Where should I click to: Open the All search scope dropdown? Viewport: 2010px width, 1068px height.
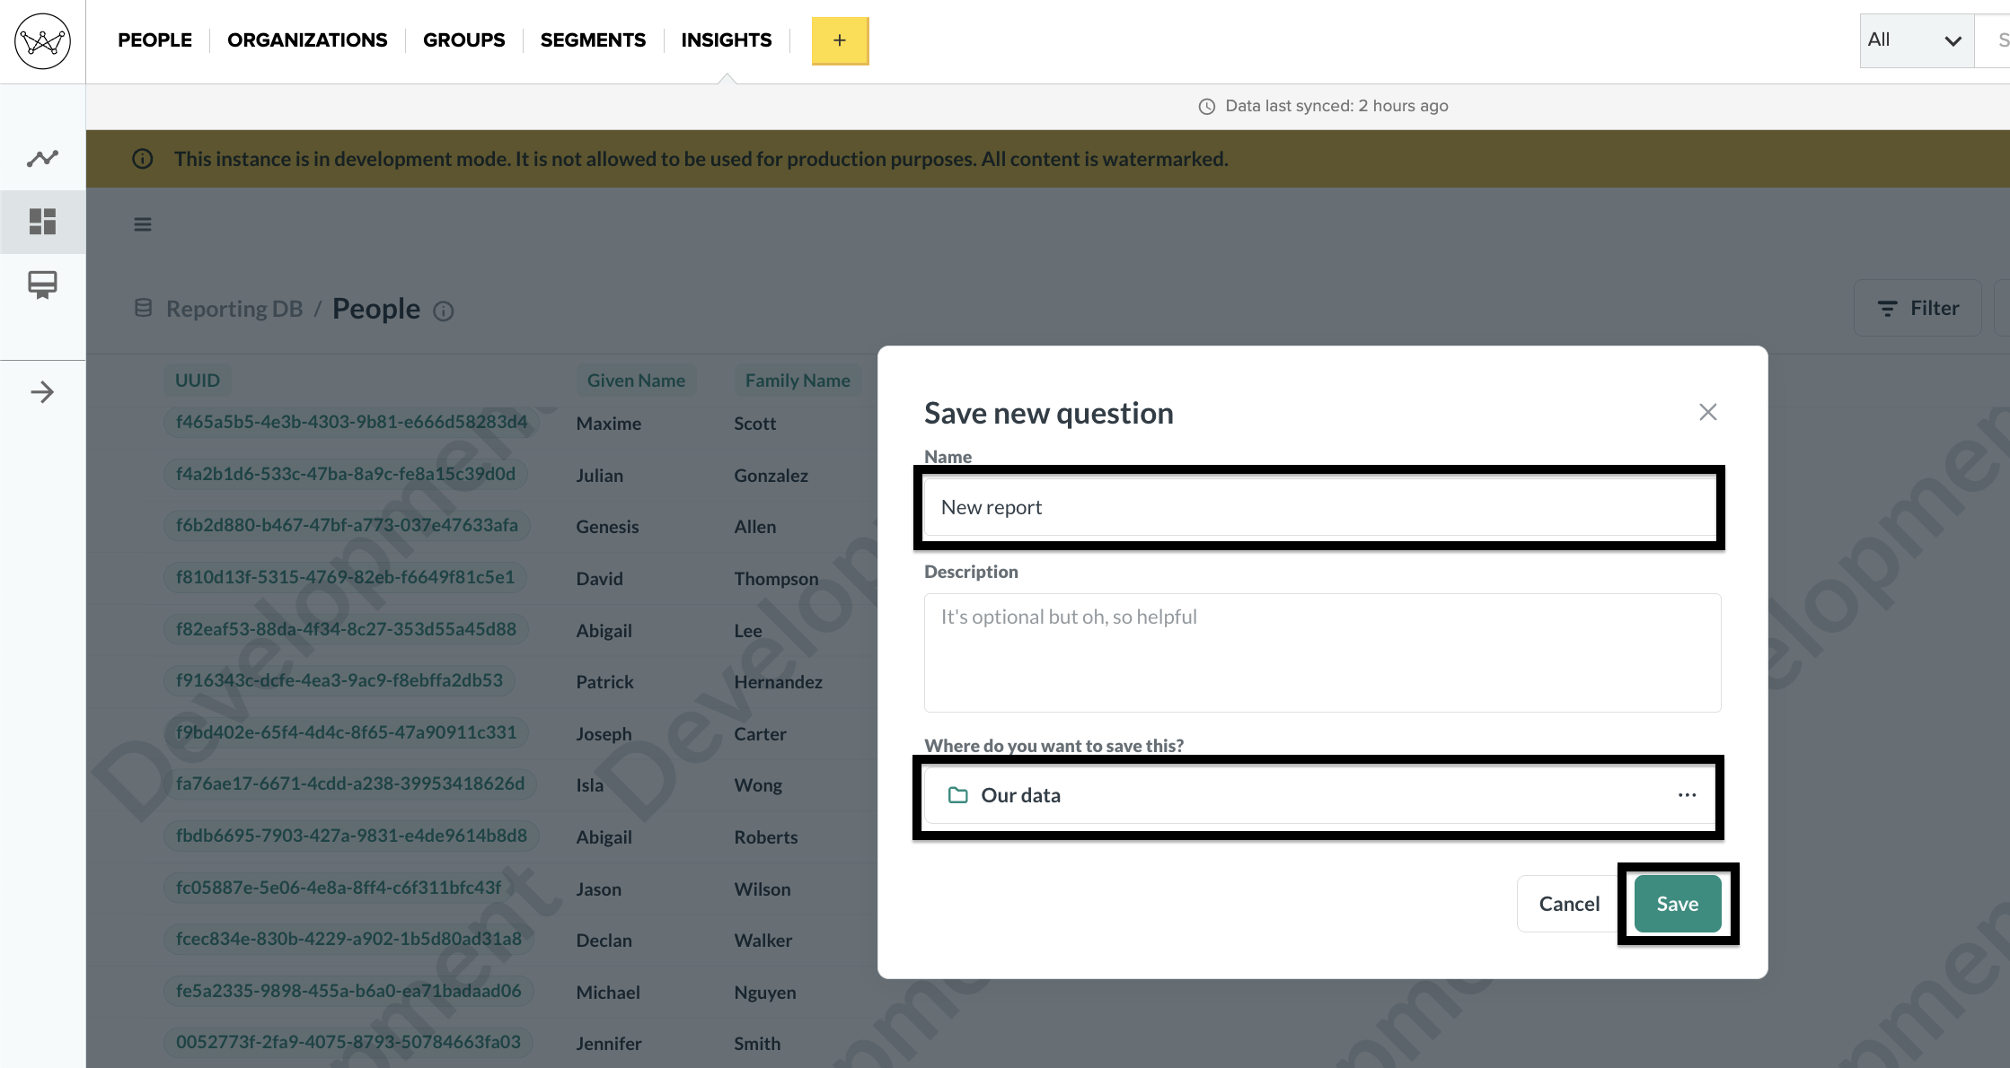pyautogui.click(x=1917, y=40)
